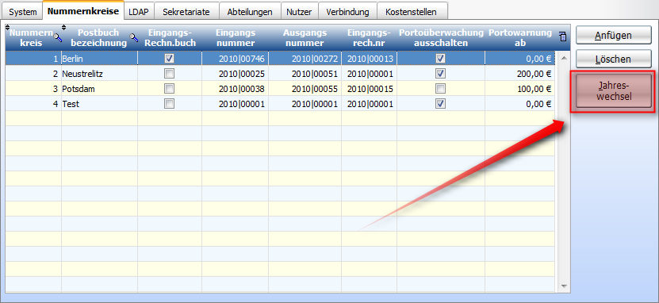Image resolution: width=659 pixels, height=303 pixels.
Task: Click the Eingangsrech.nr cell of Neustrelitz
Action: coord(370,74)
